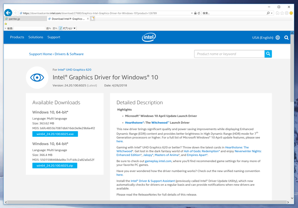
Task: Click the Size: 363.62 MB text
Action: 43,123
